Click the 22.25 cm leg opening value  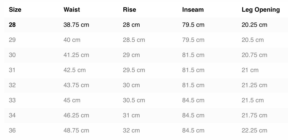pyautogui.click(x=254, y=130)
